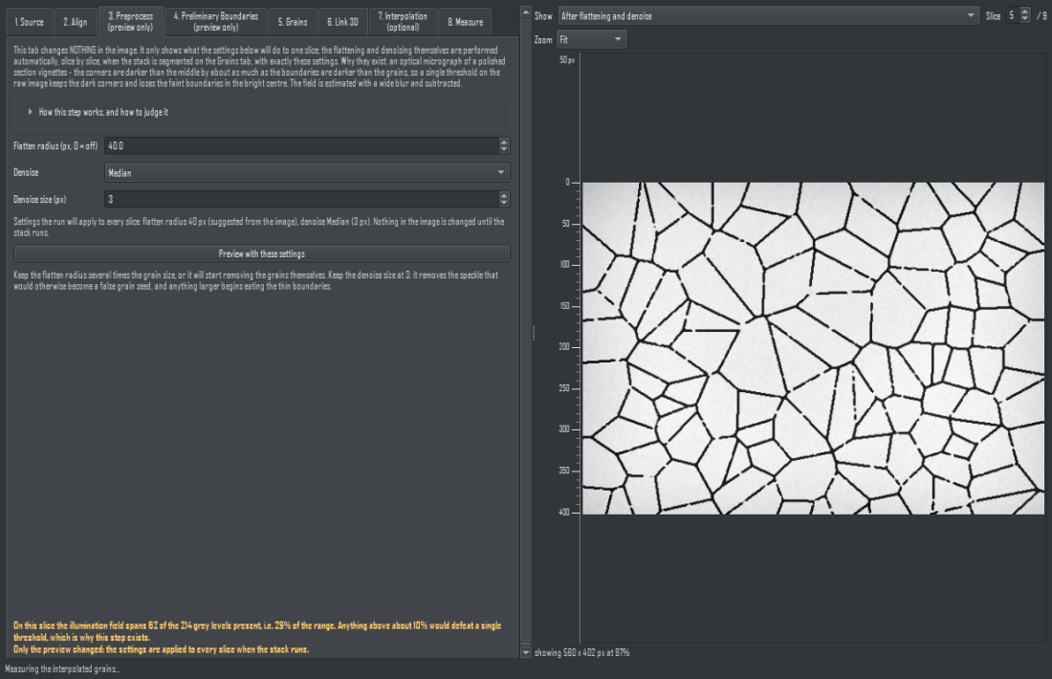This screenshot has height=679, width=1052.
Task: Click 'Preview with these settings' button
Action: [262, 253]
